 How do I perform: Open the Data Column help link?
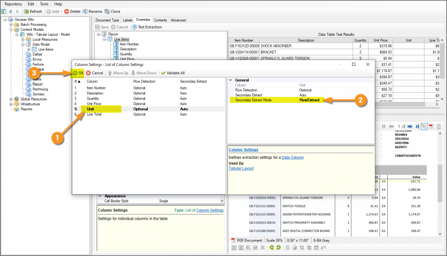click(x=294, y=158)
